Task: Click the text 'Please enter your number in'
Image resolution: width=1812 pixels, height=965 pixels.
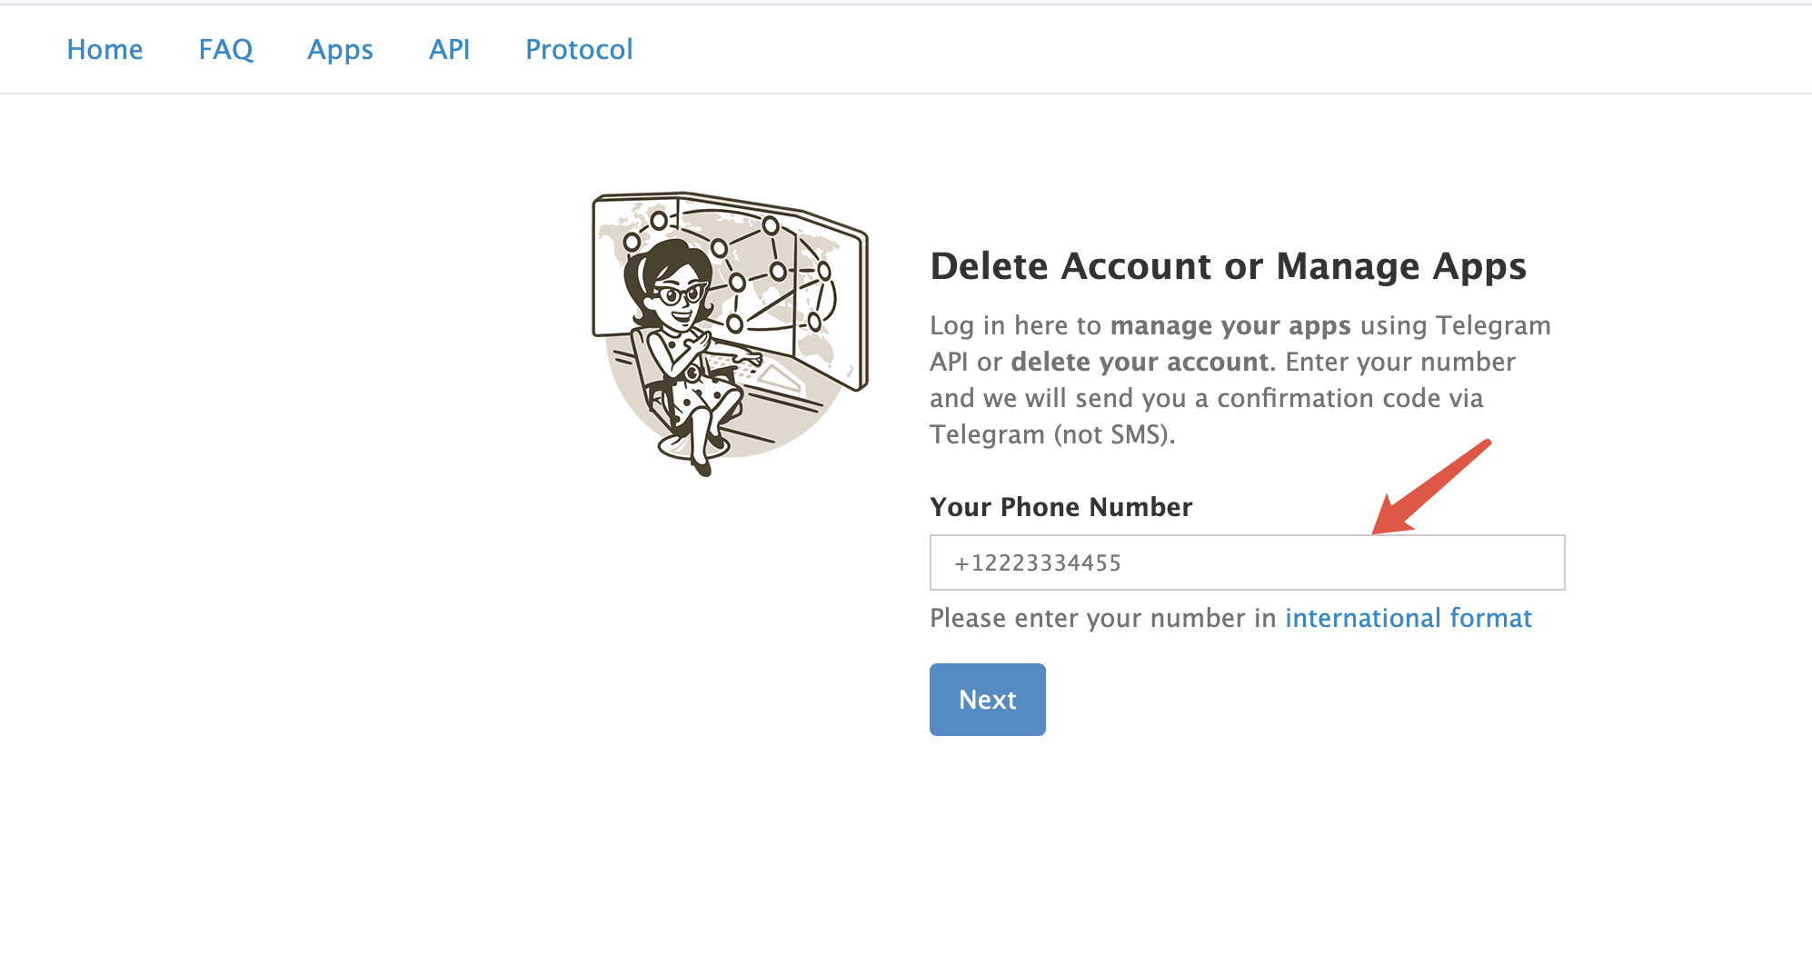Action: (x=1103, y=618)
